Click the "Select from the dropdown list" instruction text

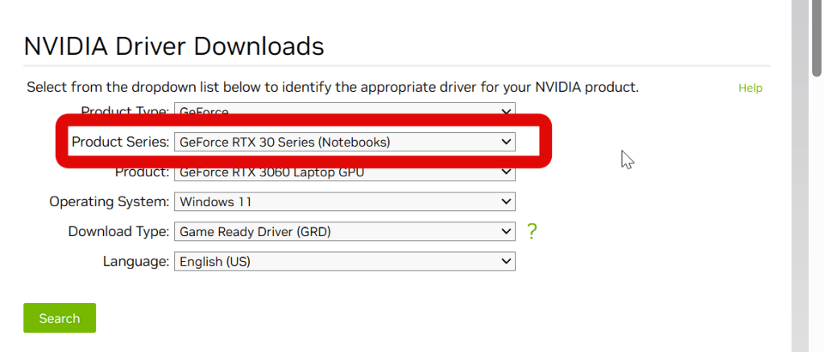point(332,87)
